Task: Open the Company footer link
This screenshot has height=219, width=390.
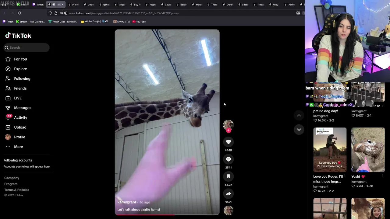Action: click(x=12, y=178)
